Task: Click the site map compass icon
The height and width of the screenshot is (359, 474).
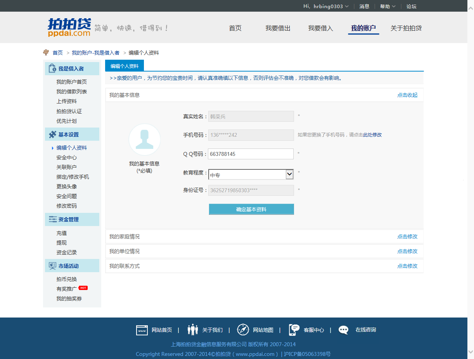Action: tap(243, 330)
